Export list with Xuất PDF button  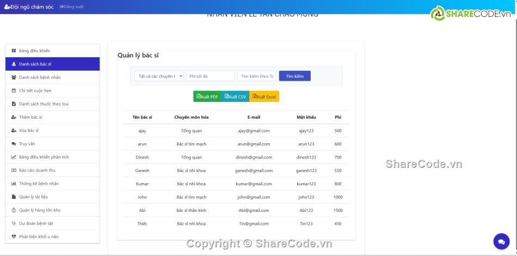point(207,96)
